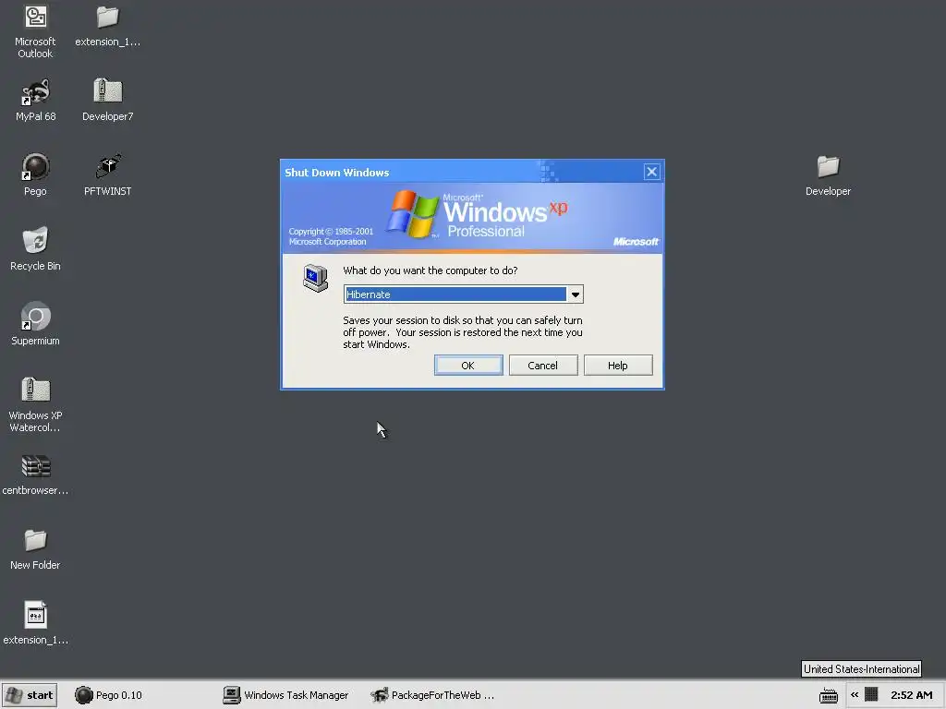
Task: Click the Help button in shutdown dialog
Action: (x=618, y=366)
